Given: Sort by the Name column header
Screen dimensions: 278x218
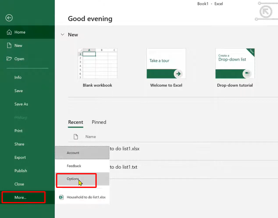Looking at the screenshot, I should (x=91, y=137).
